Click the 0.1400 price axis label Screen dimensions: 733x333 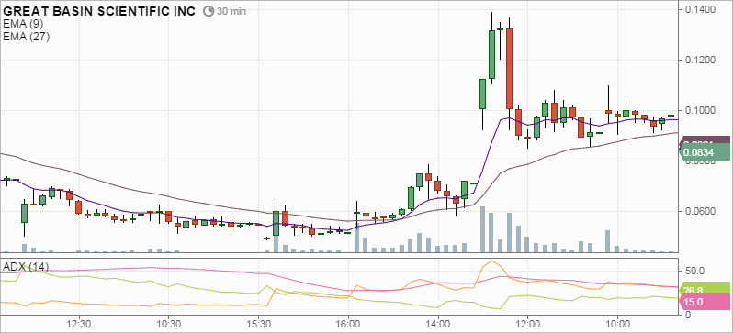tap(700, 9)
